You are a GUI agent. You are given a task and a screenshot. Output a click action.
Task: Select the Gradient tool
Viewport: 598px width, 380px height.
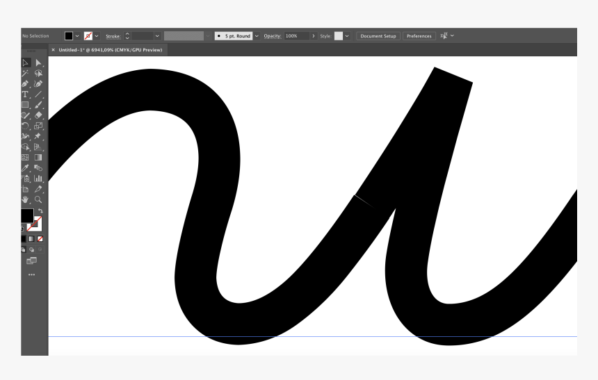38,157
